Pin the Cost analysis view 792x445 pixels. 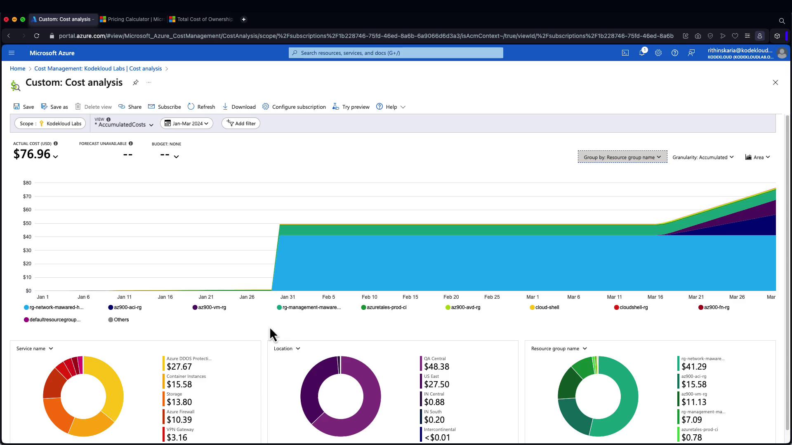click(135, 82)
